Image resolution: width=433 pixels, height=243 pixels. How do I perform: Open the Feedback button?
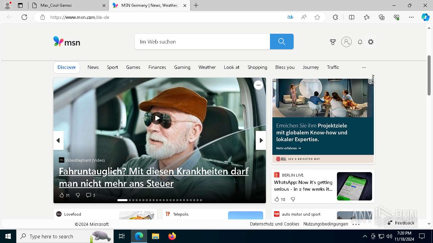[401, 223]
